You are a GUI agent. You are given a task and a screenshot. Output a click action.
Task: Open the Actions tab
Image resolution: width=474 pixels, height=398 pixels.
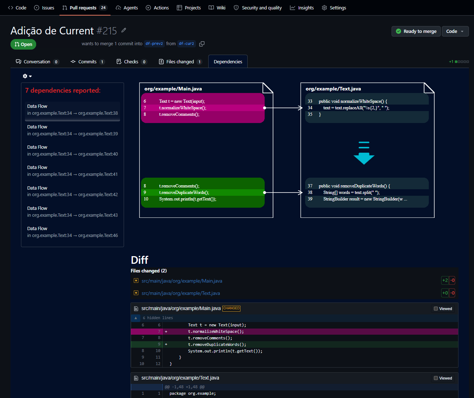157,8
